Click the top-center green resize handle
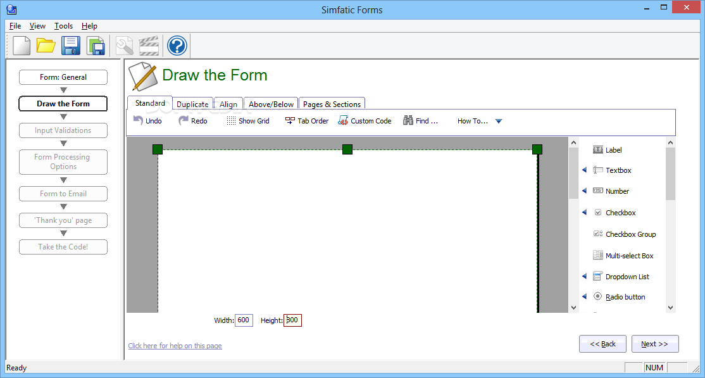 (347, 149)
